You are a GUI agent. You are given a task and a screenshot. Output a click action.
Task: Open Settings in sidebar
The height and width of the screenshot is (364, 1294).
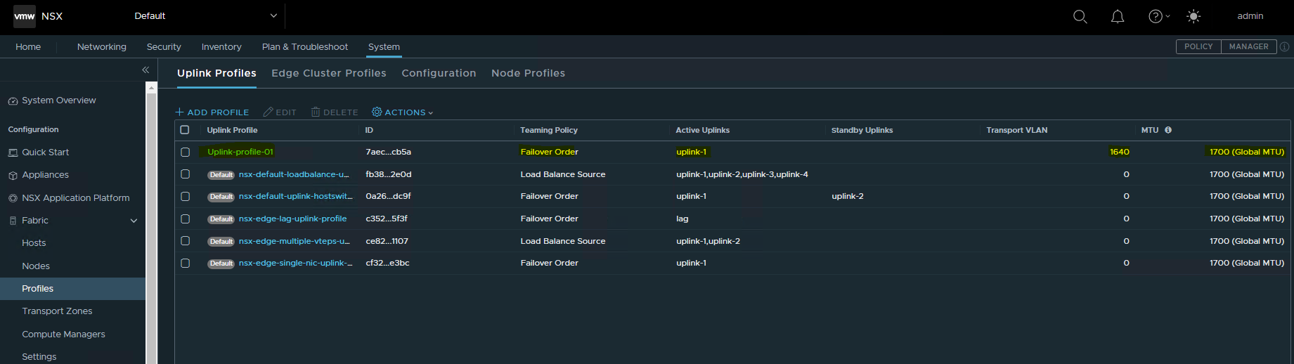pos(39,357)
